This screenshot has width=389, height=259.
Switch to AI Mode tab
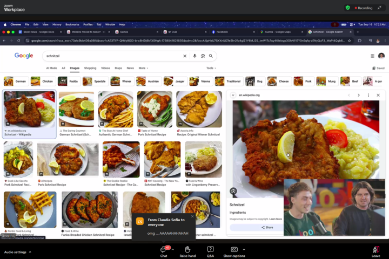coord(51,68)
